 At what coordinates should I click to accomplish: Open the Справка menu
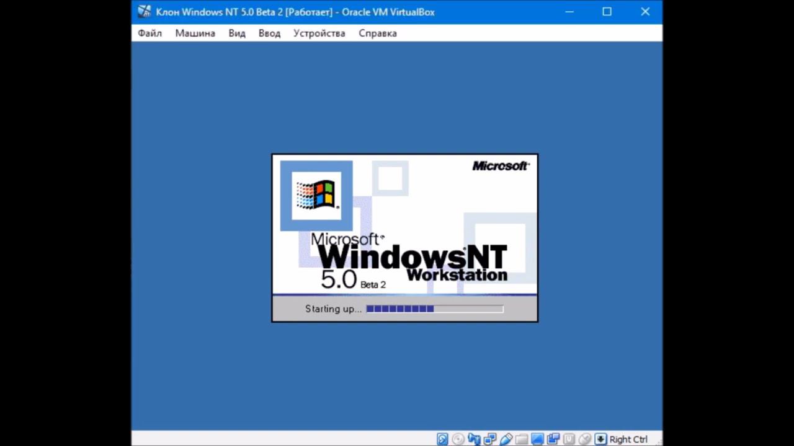coord(378,33)
